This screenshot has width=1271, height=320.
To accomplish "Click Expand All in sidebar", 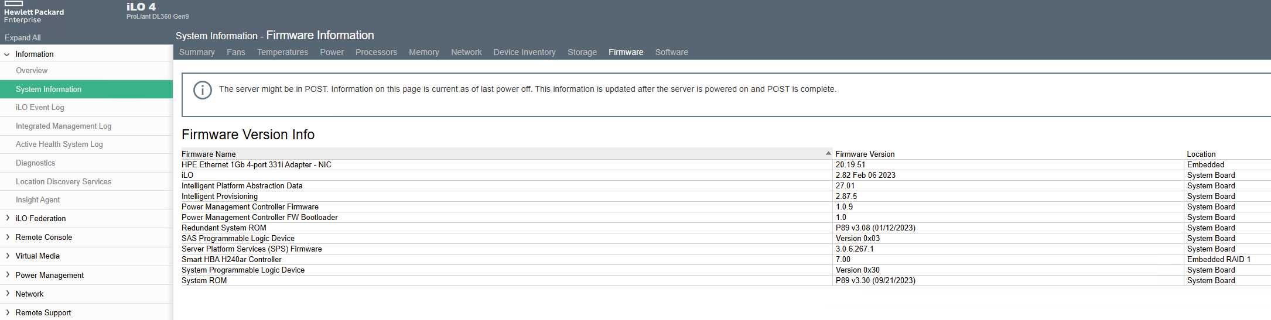I will pyautogui.click(x=22, y=37).
